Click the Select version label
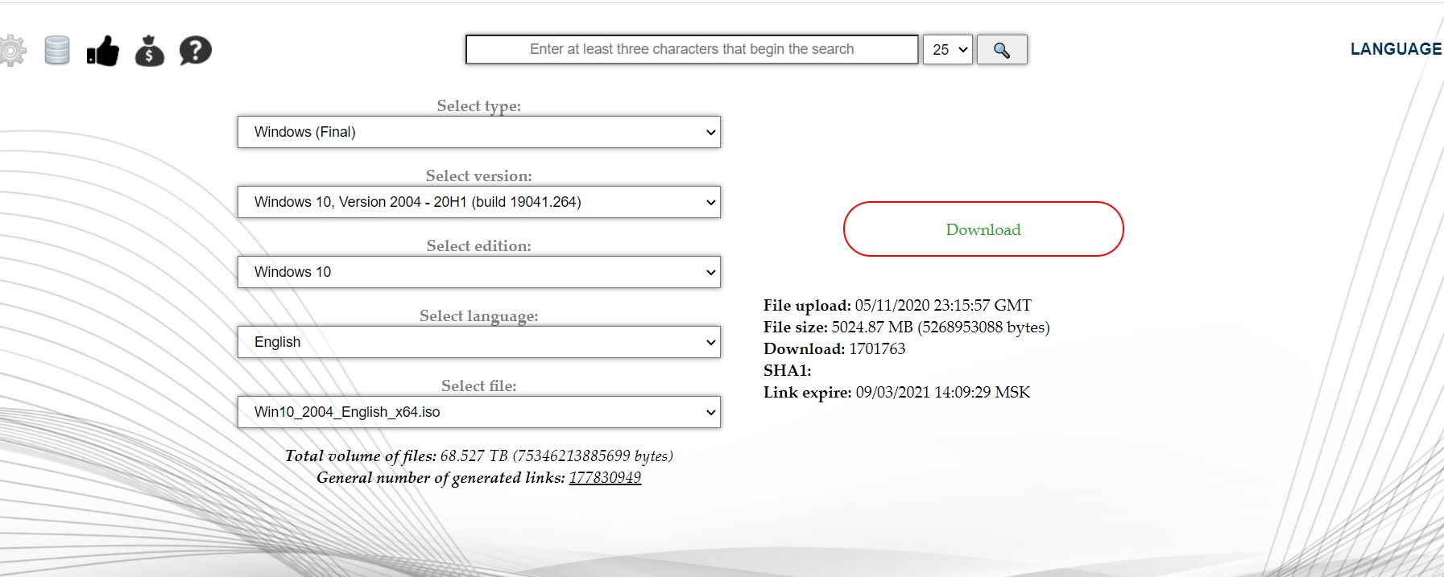This screenshot has height=577, width=1444. pyautogui.click(x=479, y=176)
